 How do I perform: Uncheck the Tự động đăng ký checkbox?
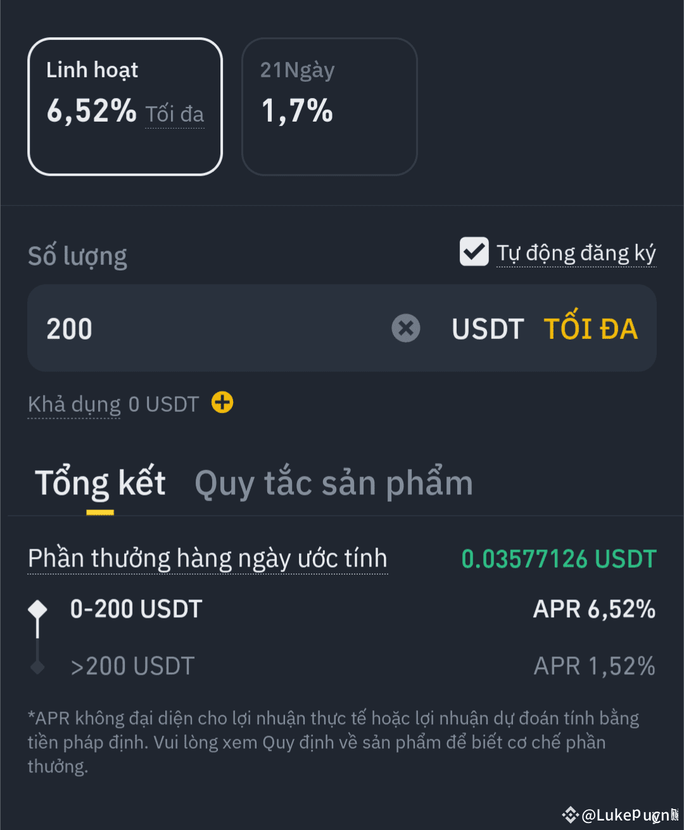coord(474,252)
